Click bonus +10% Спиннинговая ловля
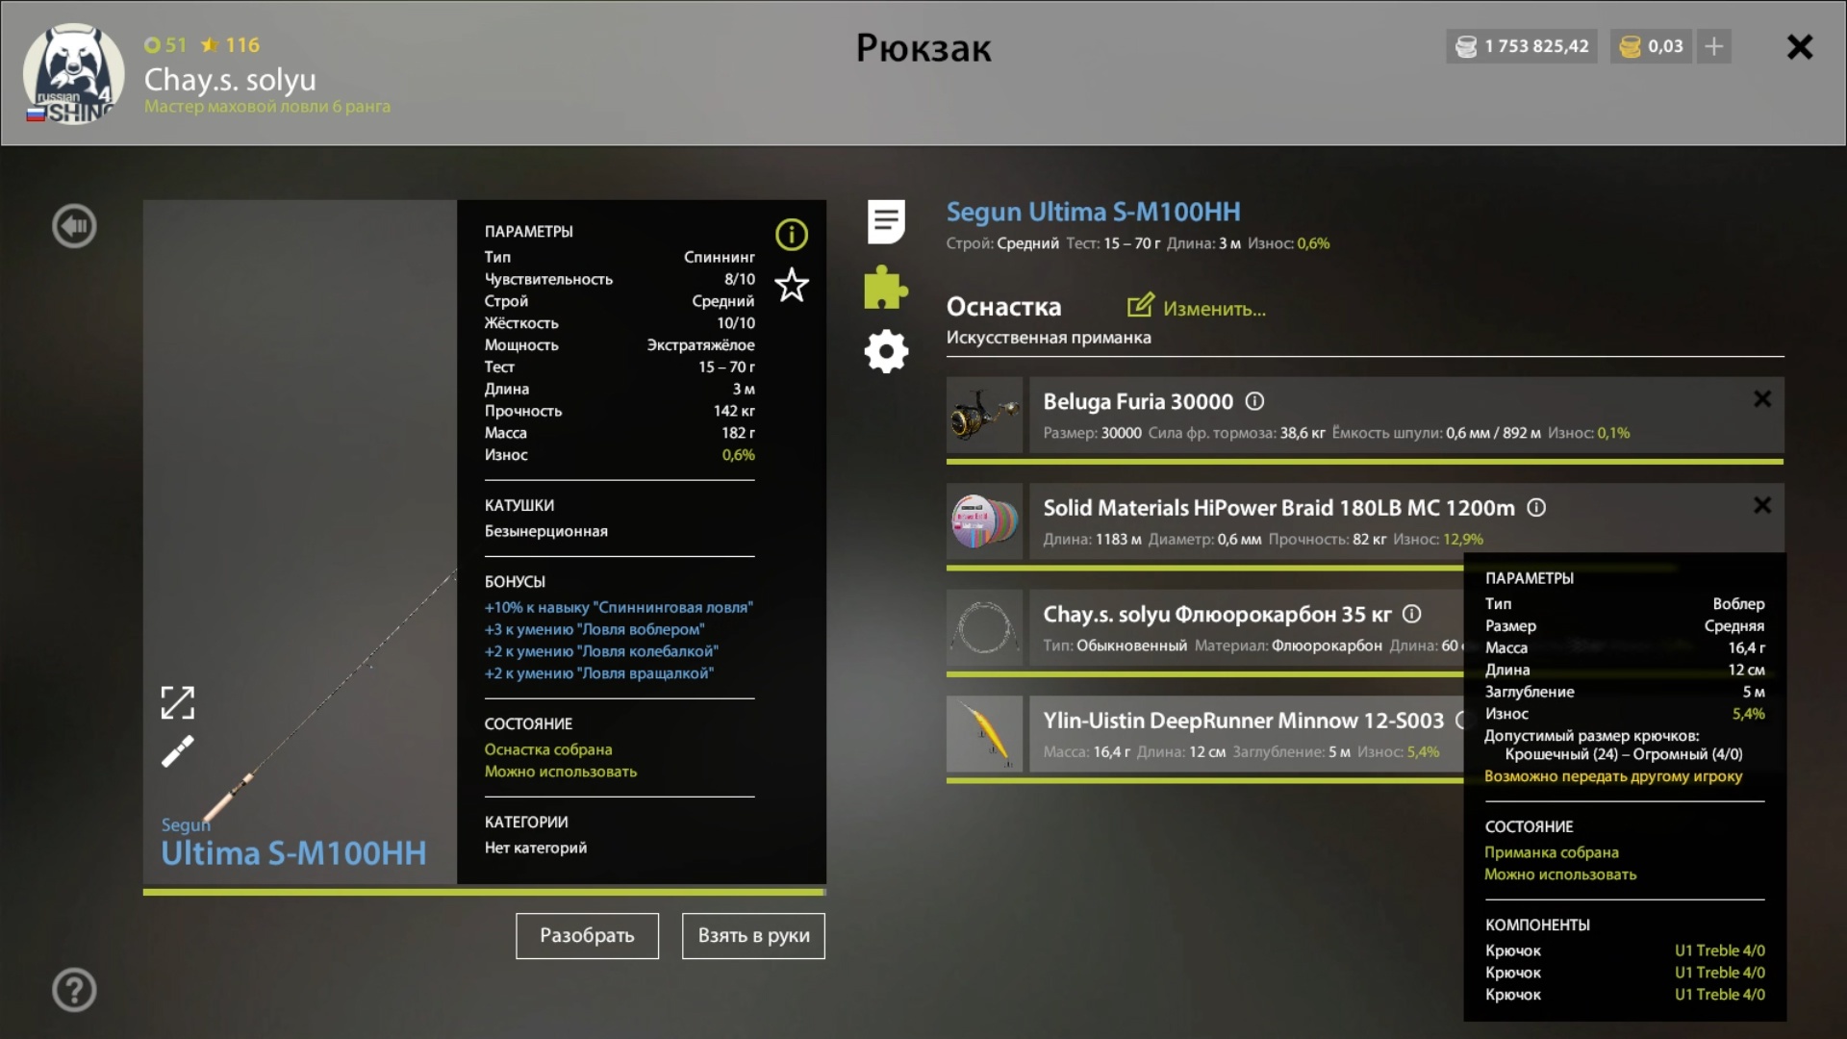Viewport: 1847px width, 1039px height. pos(619,607)
